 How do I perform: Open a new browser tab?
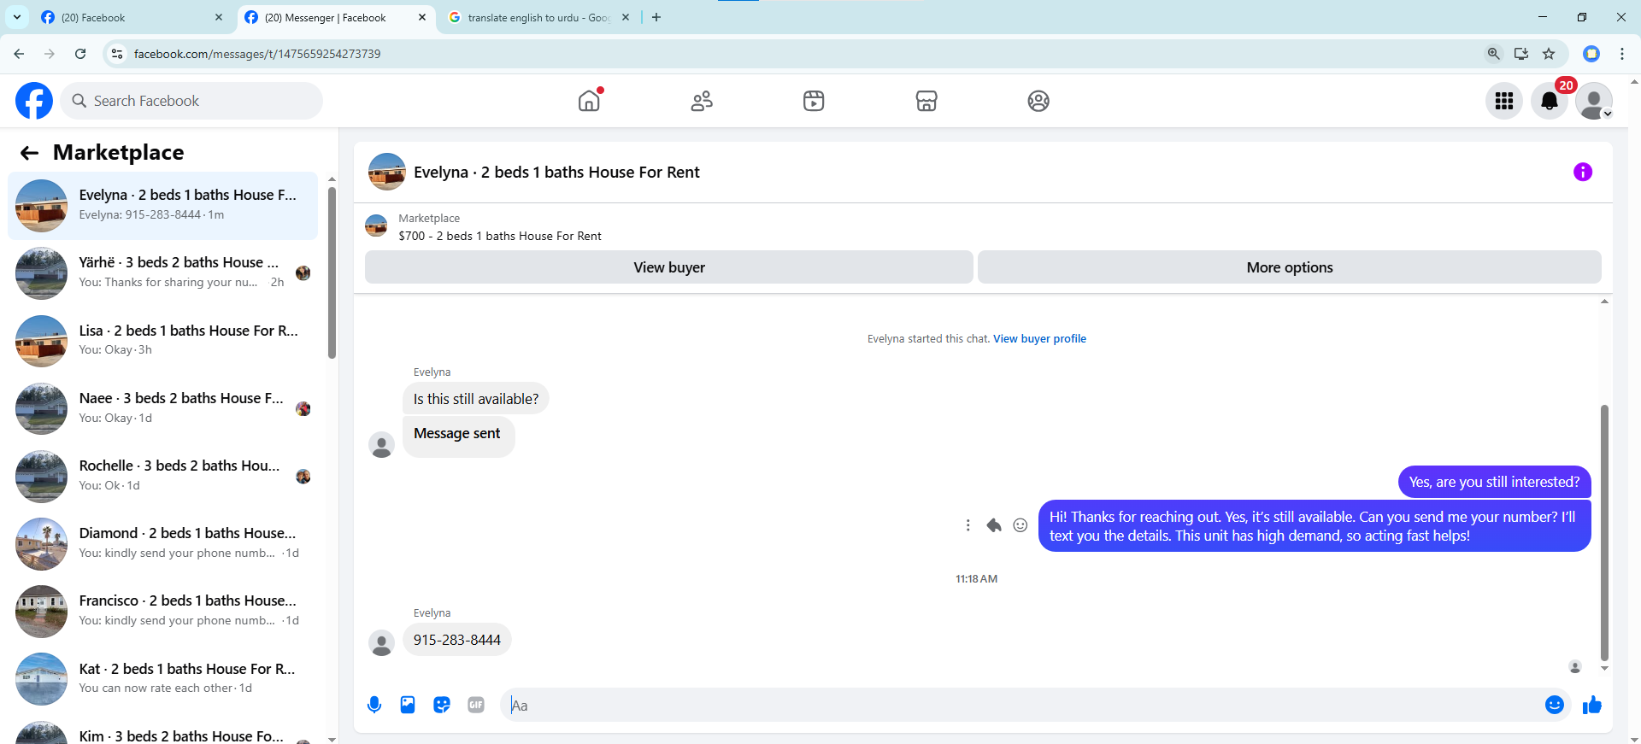(x=656, y=17)
